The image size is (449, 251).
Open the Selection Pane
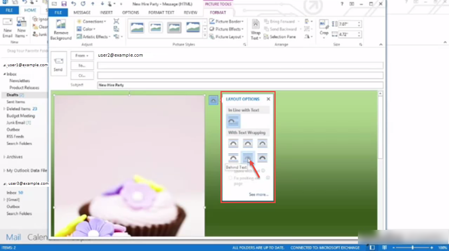click(x=280, y=37)
